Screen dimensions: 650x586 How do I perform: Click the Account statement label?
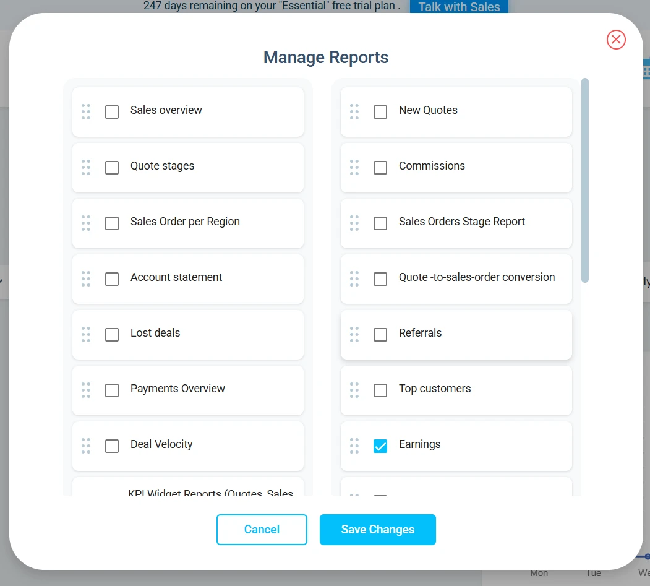176,277
